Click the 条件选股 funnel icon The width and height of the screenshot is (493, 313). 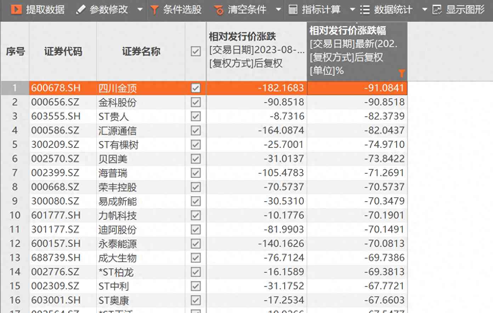(x=154, y=10)
